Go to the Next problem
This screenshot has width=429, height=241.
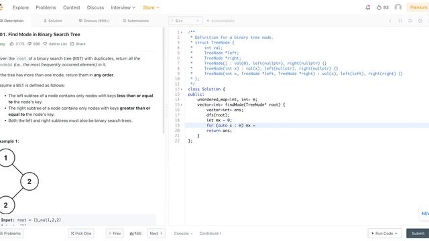coord(156,234)
